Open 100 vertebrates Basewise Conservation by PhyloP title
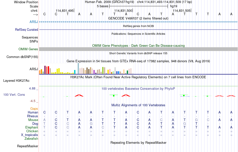The image size is (238, 152). (x=138, y=88)
